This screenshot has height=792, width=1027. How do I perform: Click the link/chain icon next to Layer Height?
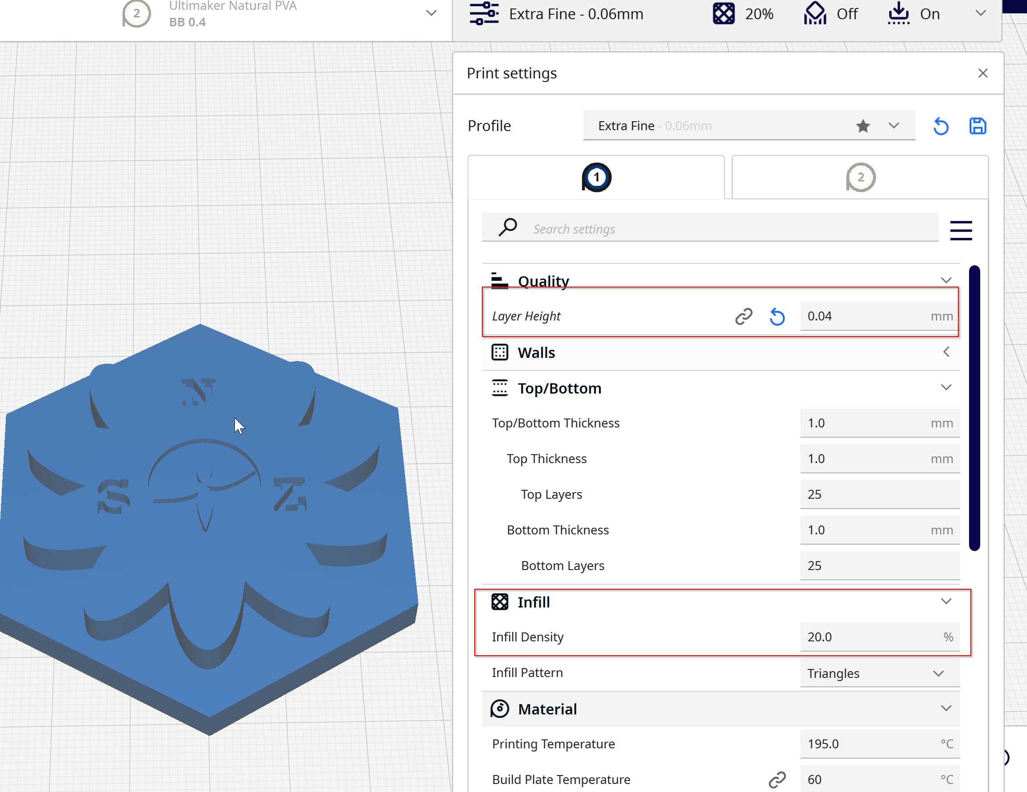pyautogui.click(x=743, y=315)
